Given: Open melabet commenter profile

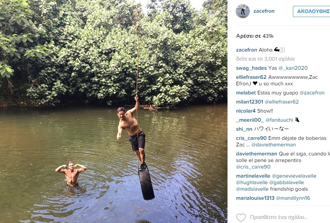Looking at the screenshot, I should (246, 93).
